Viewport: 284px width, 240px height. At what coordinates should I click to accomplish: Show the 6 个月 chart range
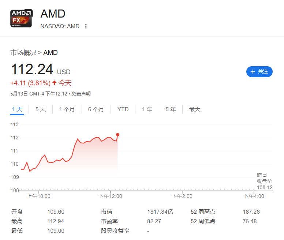click(x=96, y=109)
